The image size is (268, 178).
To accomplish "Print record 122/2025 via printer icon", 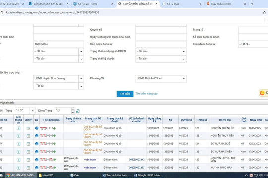I will point(36,160).
